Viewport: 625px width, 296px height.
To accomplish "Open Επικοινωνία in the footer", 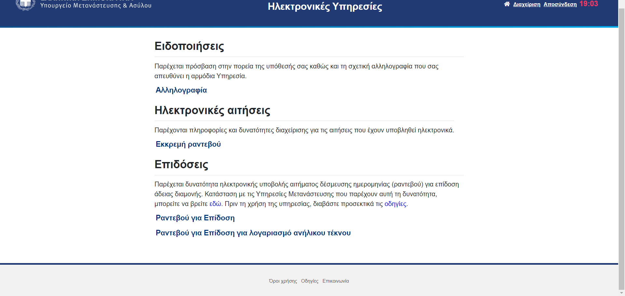I will coord(336,281).
